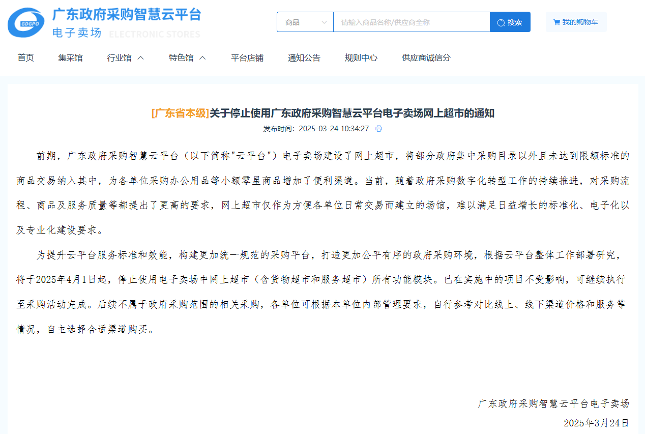Click the notice headline about stopping 网上超市
Image resolution: width=645 pixels, height=434 pixels.
(x=351, y=113)
